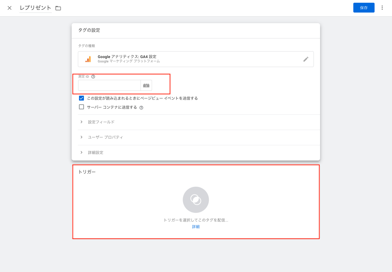Click the trigger circle placeholder icon
The image size is (392, 272).
196,200
